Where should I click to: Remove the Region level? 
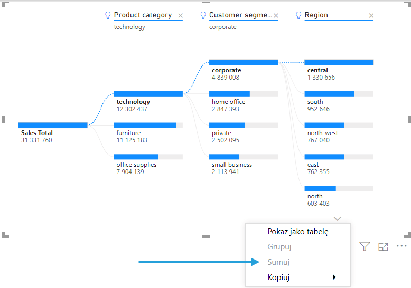tap(371, 16)
